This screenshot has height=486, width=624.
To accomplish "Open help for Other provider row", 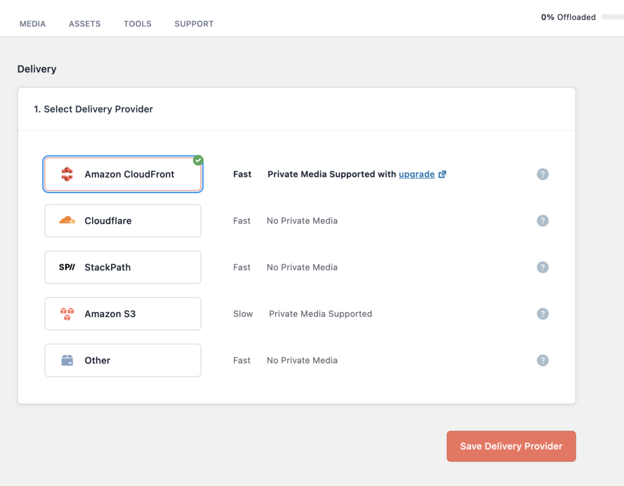I will point(542,361).
